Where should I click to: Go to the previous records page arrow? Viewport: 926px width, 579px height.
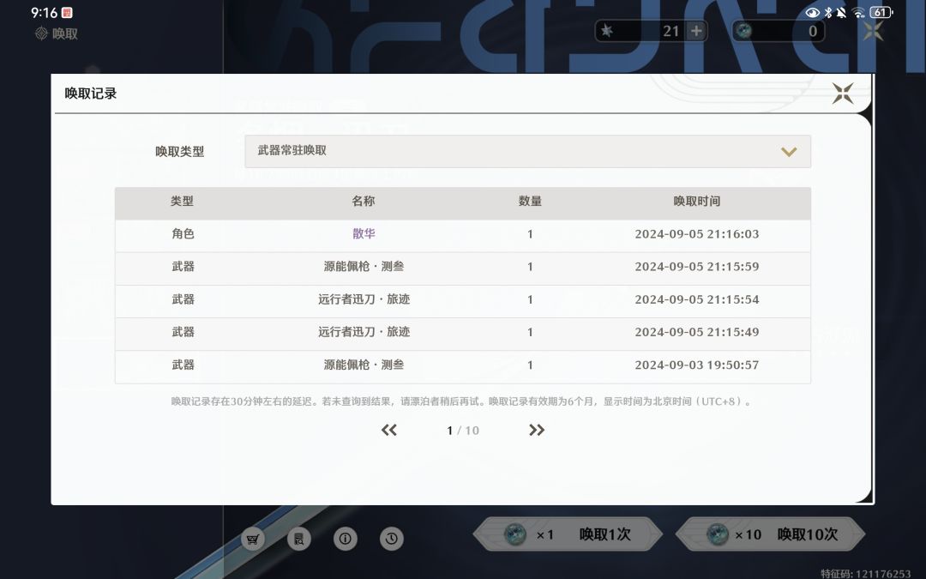[x=389, y=430]
